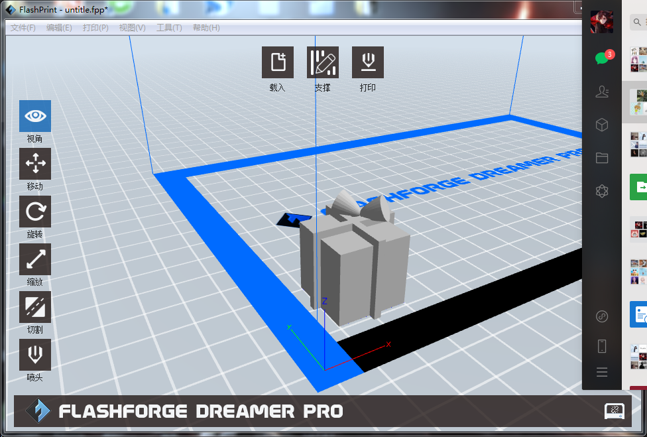This screenshot has height=437, width=647.
Task: Open chat messages with 3 unread badge
Action: coord(602,58)
